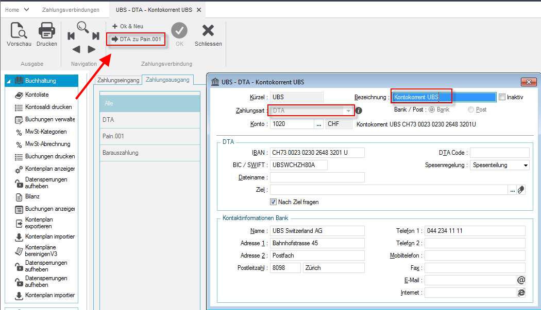Click the OK checkmark icon

pyautogui.click(x=179, y=30)
